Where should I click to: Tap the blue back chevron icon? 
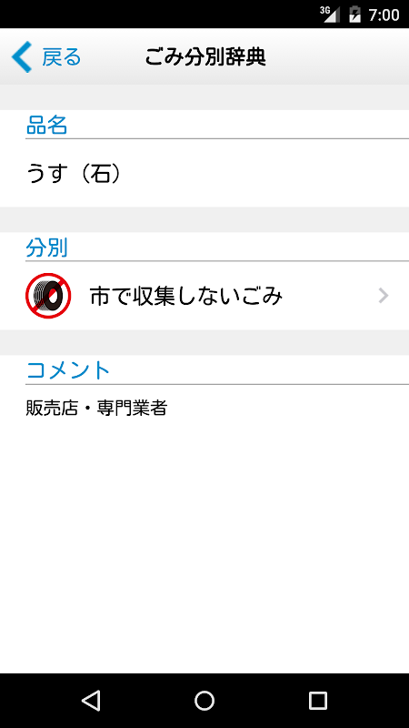[21, 56]
